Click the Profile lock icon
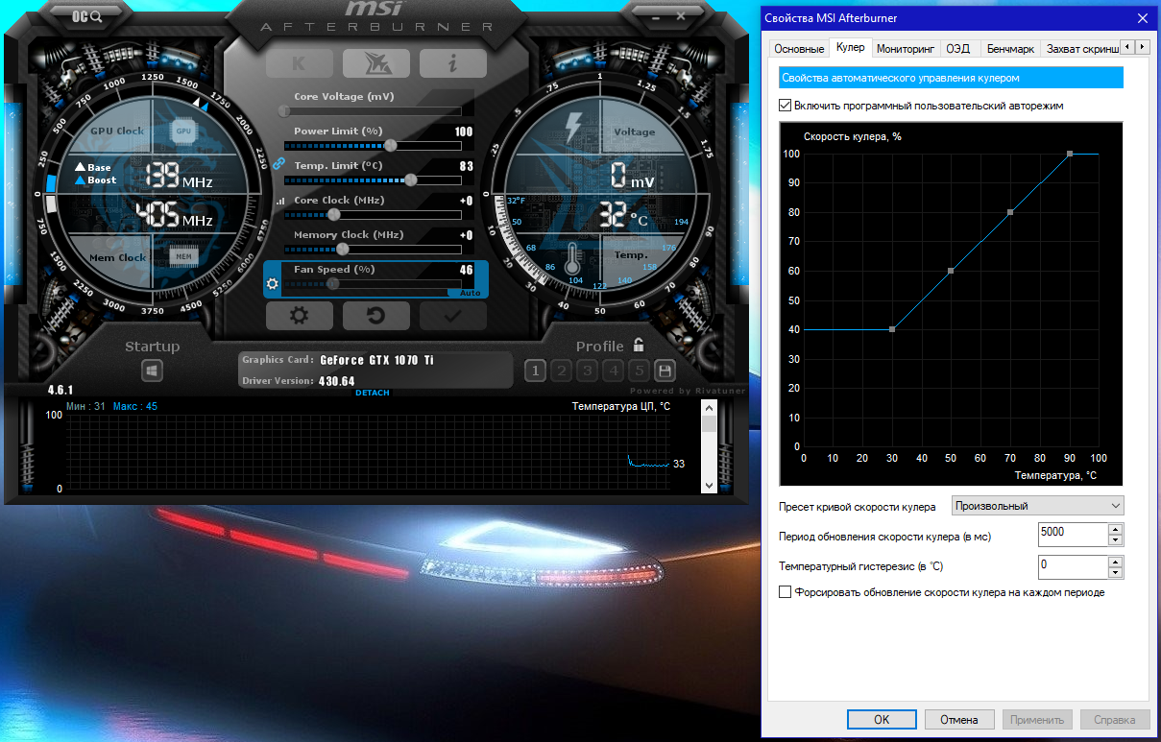 click(639, 346)
